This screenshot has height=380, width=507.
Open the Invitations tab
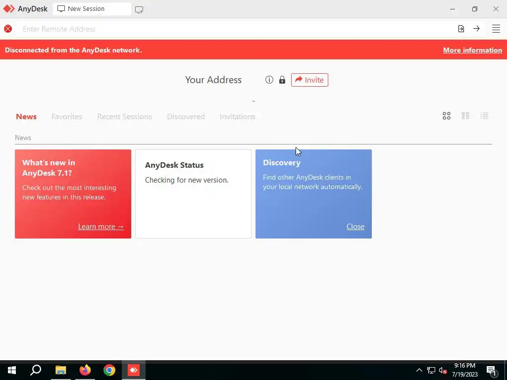[237, 116]
